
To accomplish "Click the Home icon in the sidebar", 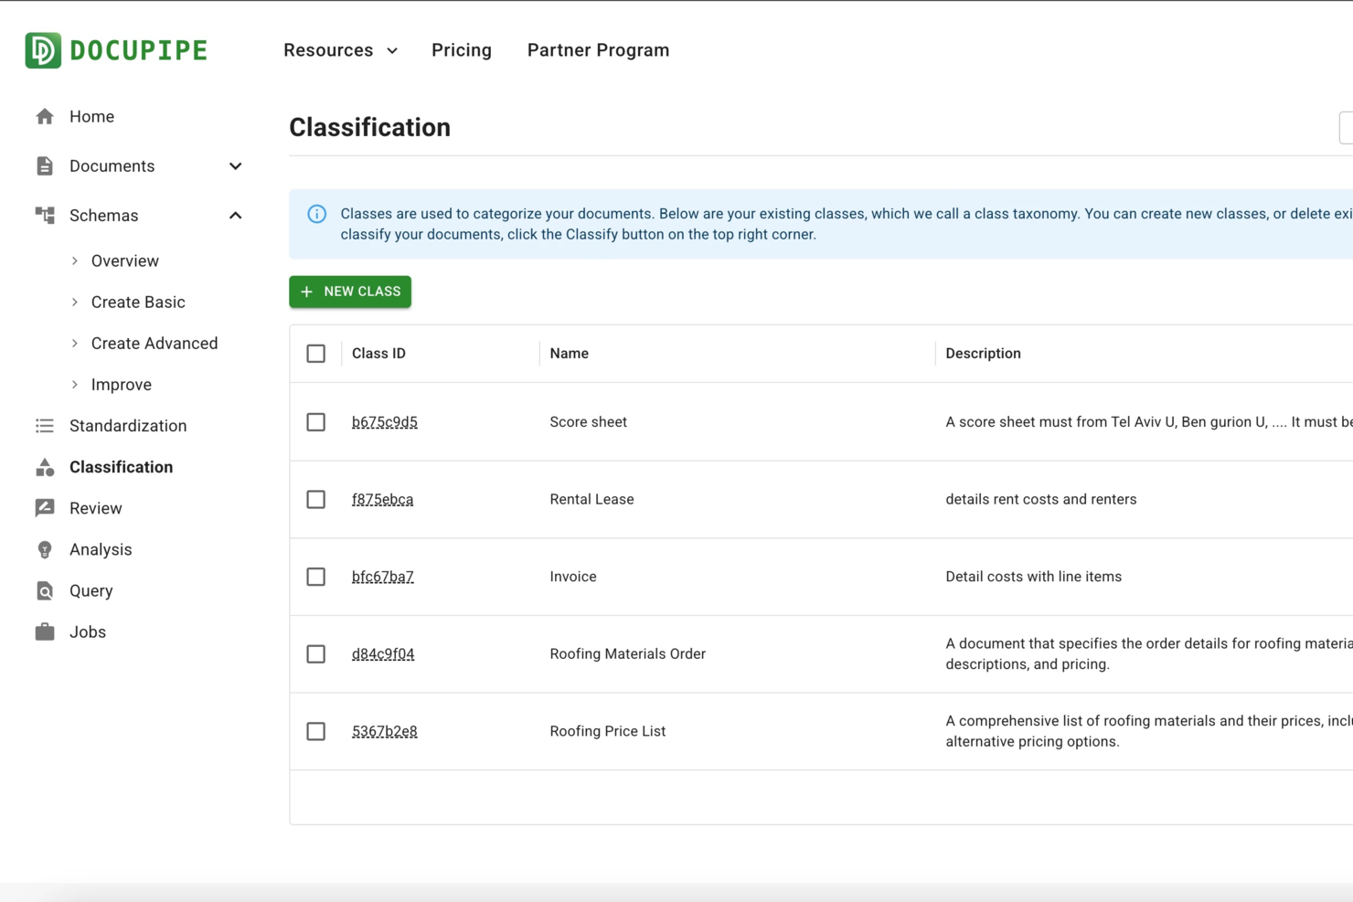I will (x=44, y=116).
